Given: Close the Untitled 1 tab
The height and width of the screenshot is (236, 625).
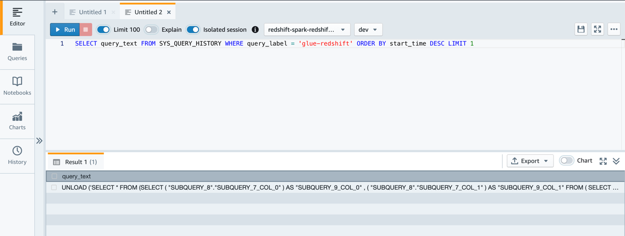Looking at the screenshot, I should click(x=113, y=12).
